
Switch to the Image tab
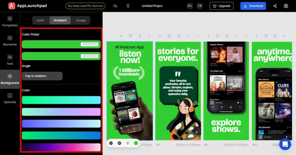tap(81, 20)
